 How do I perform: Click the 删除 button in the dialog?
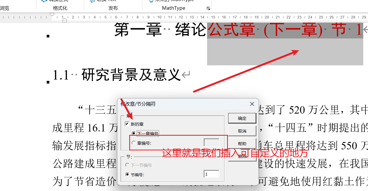[x=242, y=156]
